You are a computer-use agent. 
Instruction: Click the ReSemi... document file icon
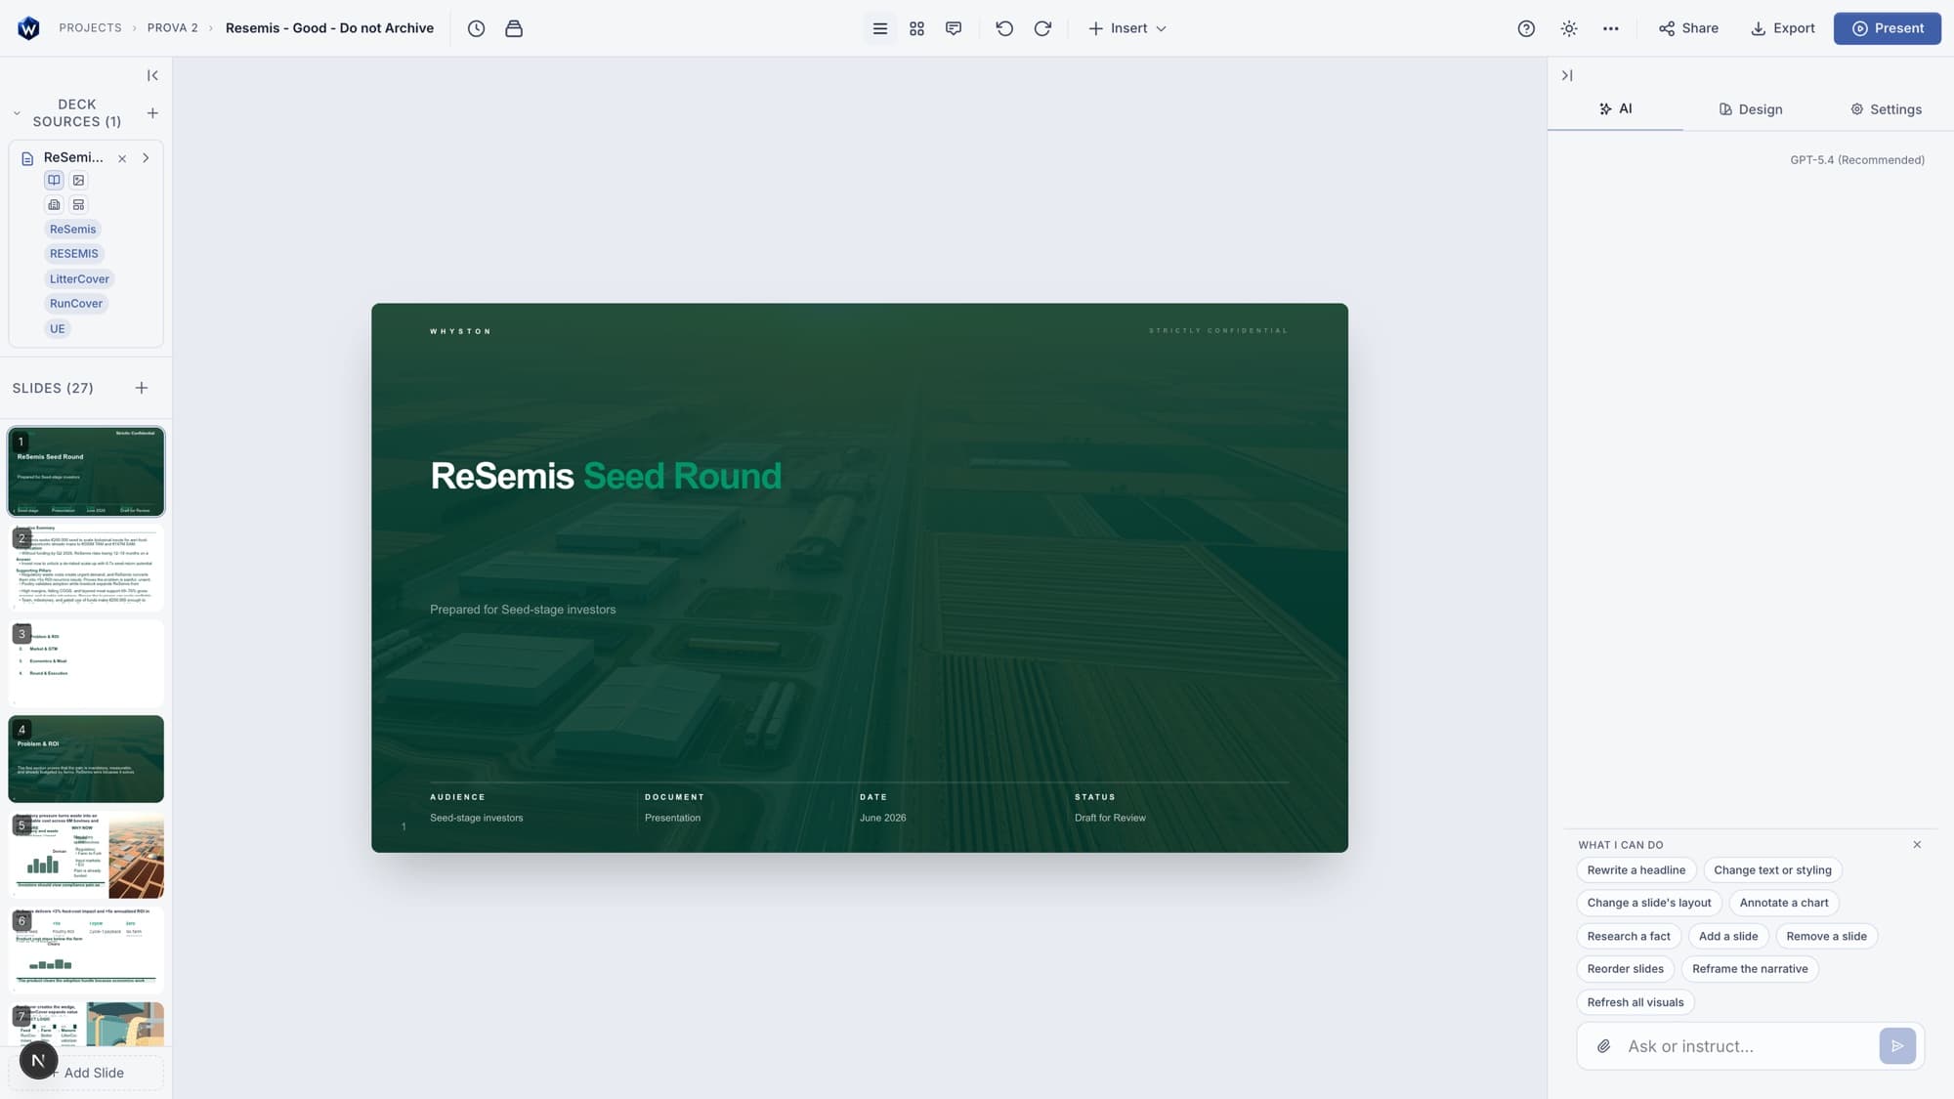point(27,158)
